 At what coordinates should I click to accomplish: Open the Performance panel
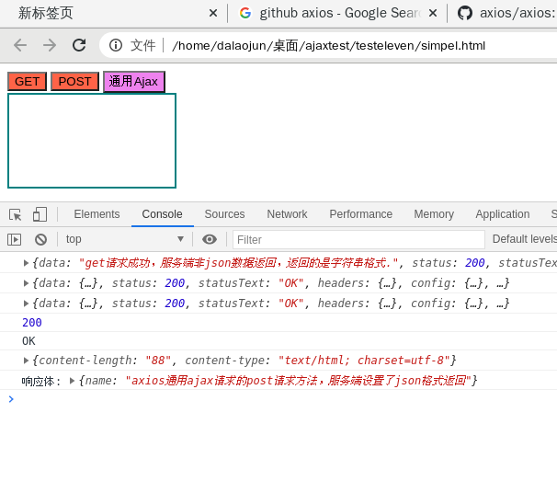click(x=360, y=214)
